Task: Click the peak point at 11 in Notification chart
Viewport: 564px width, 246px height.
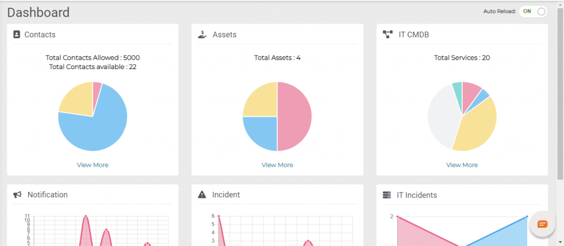Action: click(x=85, y=216)
